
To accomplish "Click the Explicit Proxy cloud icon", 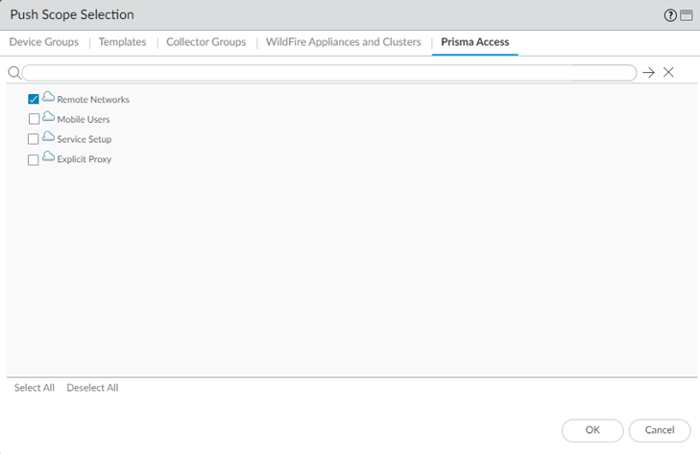I will pos(48,158).
